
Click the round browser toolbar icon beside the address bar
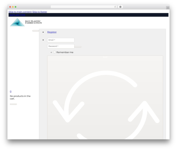pyautogui.click(x=120, y=7)
